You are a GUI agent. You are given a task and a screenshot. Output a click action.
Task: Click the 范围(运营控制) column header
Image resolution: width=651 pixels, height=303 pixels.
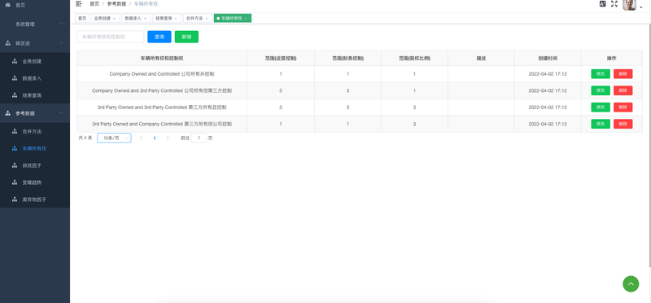(281, 59)
